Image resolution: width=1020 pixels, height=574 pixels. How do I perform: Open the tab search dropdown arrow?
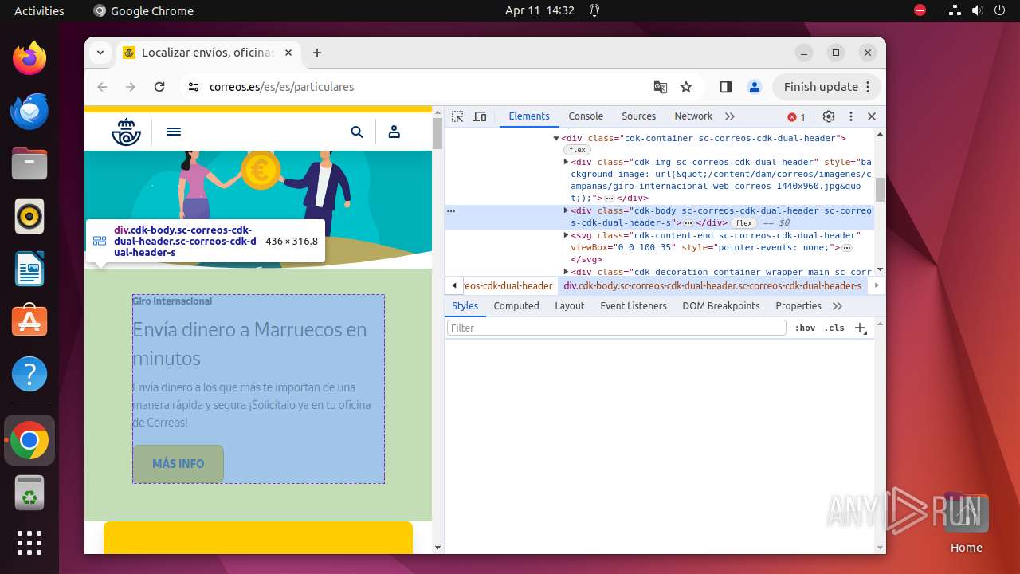(x=100, y=53)
